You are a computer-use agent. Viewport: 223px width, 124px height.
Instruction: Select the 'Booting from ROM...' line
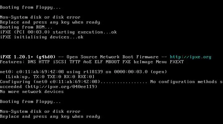(26, 27)
